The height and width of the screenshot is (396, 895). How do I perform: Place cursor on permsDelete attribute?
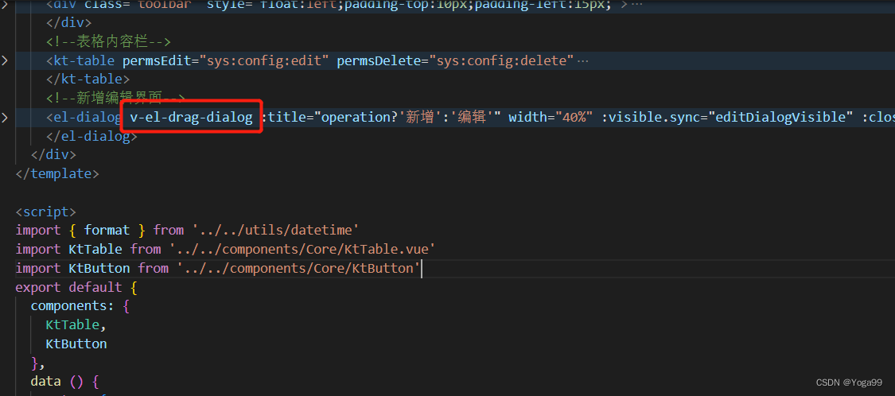(379, 60)
